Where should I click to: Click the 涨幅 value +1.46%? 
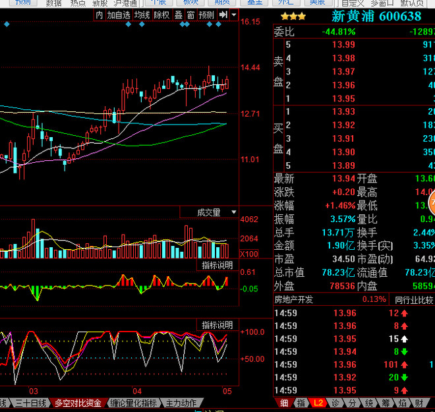click(340, 206)
